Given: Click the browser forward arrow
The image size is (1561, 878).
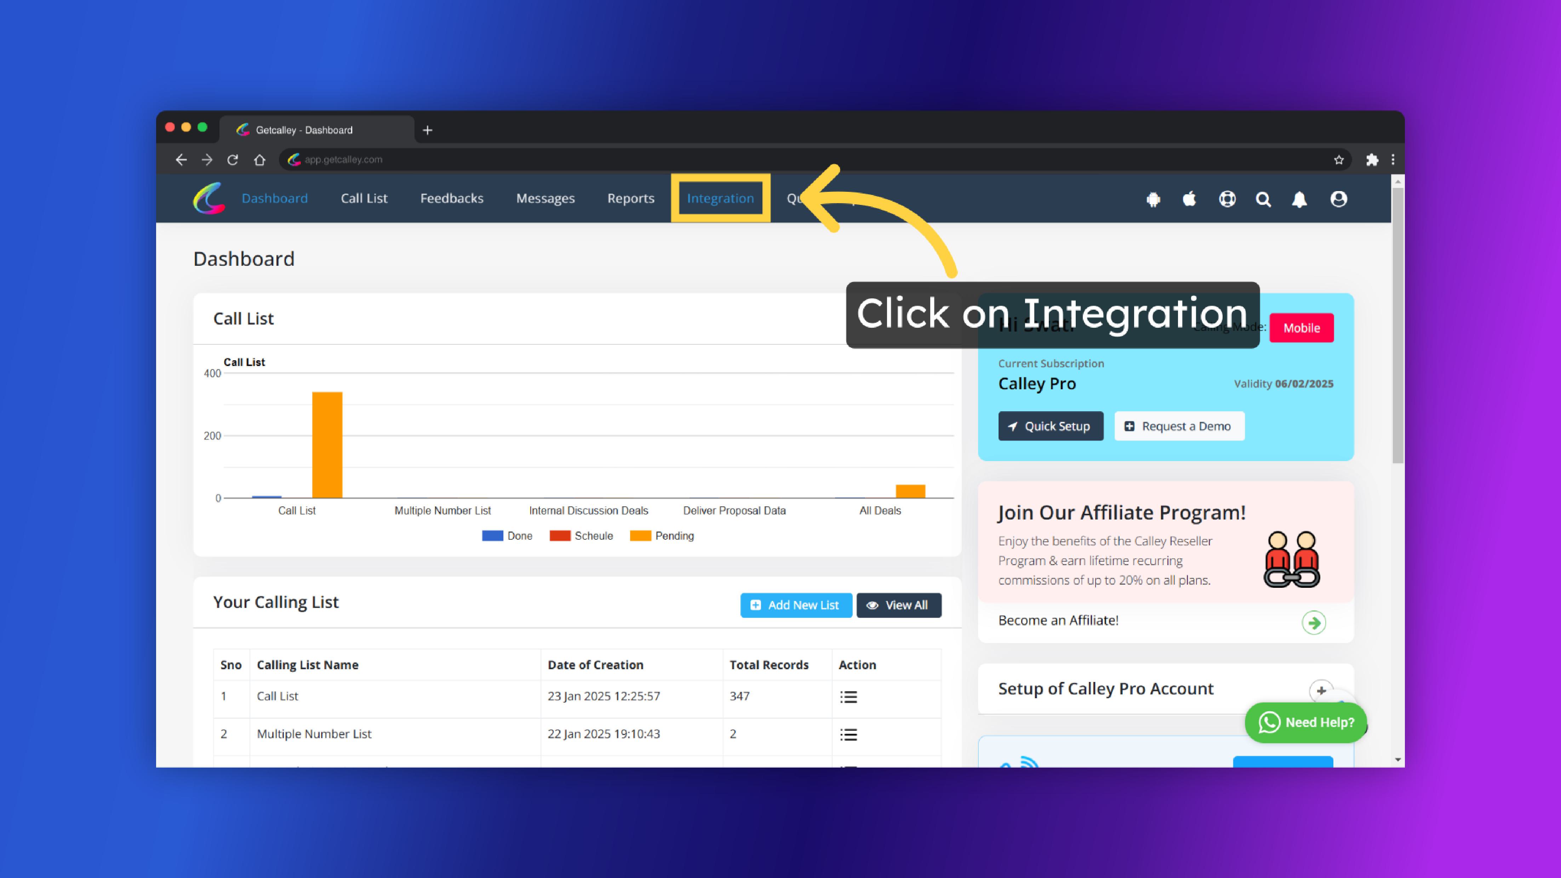Looking at the screenshot, I should coord(207,159).
